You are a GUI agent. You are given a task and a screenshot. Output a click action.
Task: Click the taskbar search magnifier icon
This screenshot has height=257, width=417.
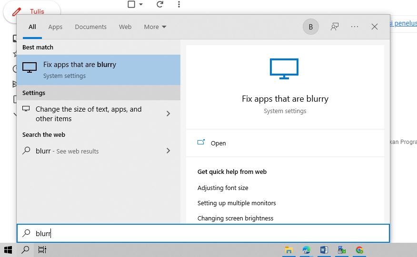pyautogui.click(x=25, y=250)
